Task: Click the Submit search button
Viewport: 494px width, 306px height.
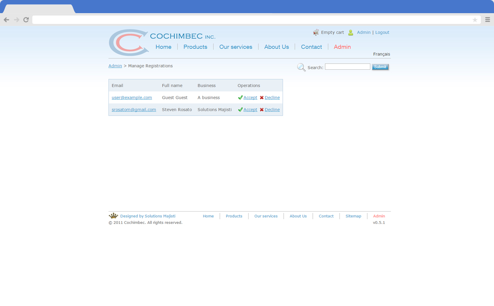Action: (x=380, y=67)
